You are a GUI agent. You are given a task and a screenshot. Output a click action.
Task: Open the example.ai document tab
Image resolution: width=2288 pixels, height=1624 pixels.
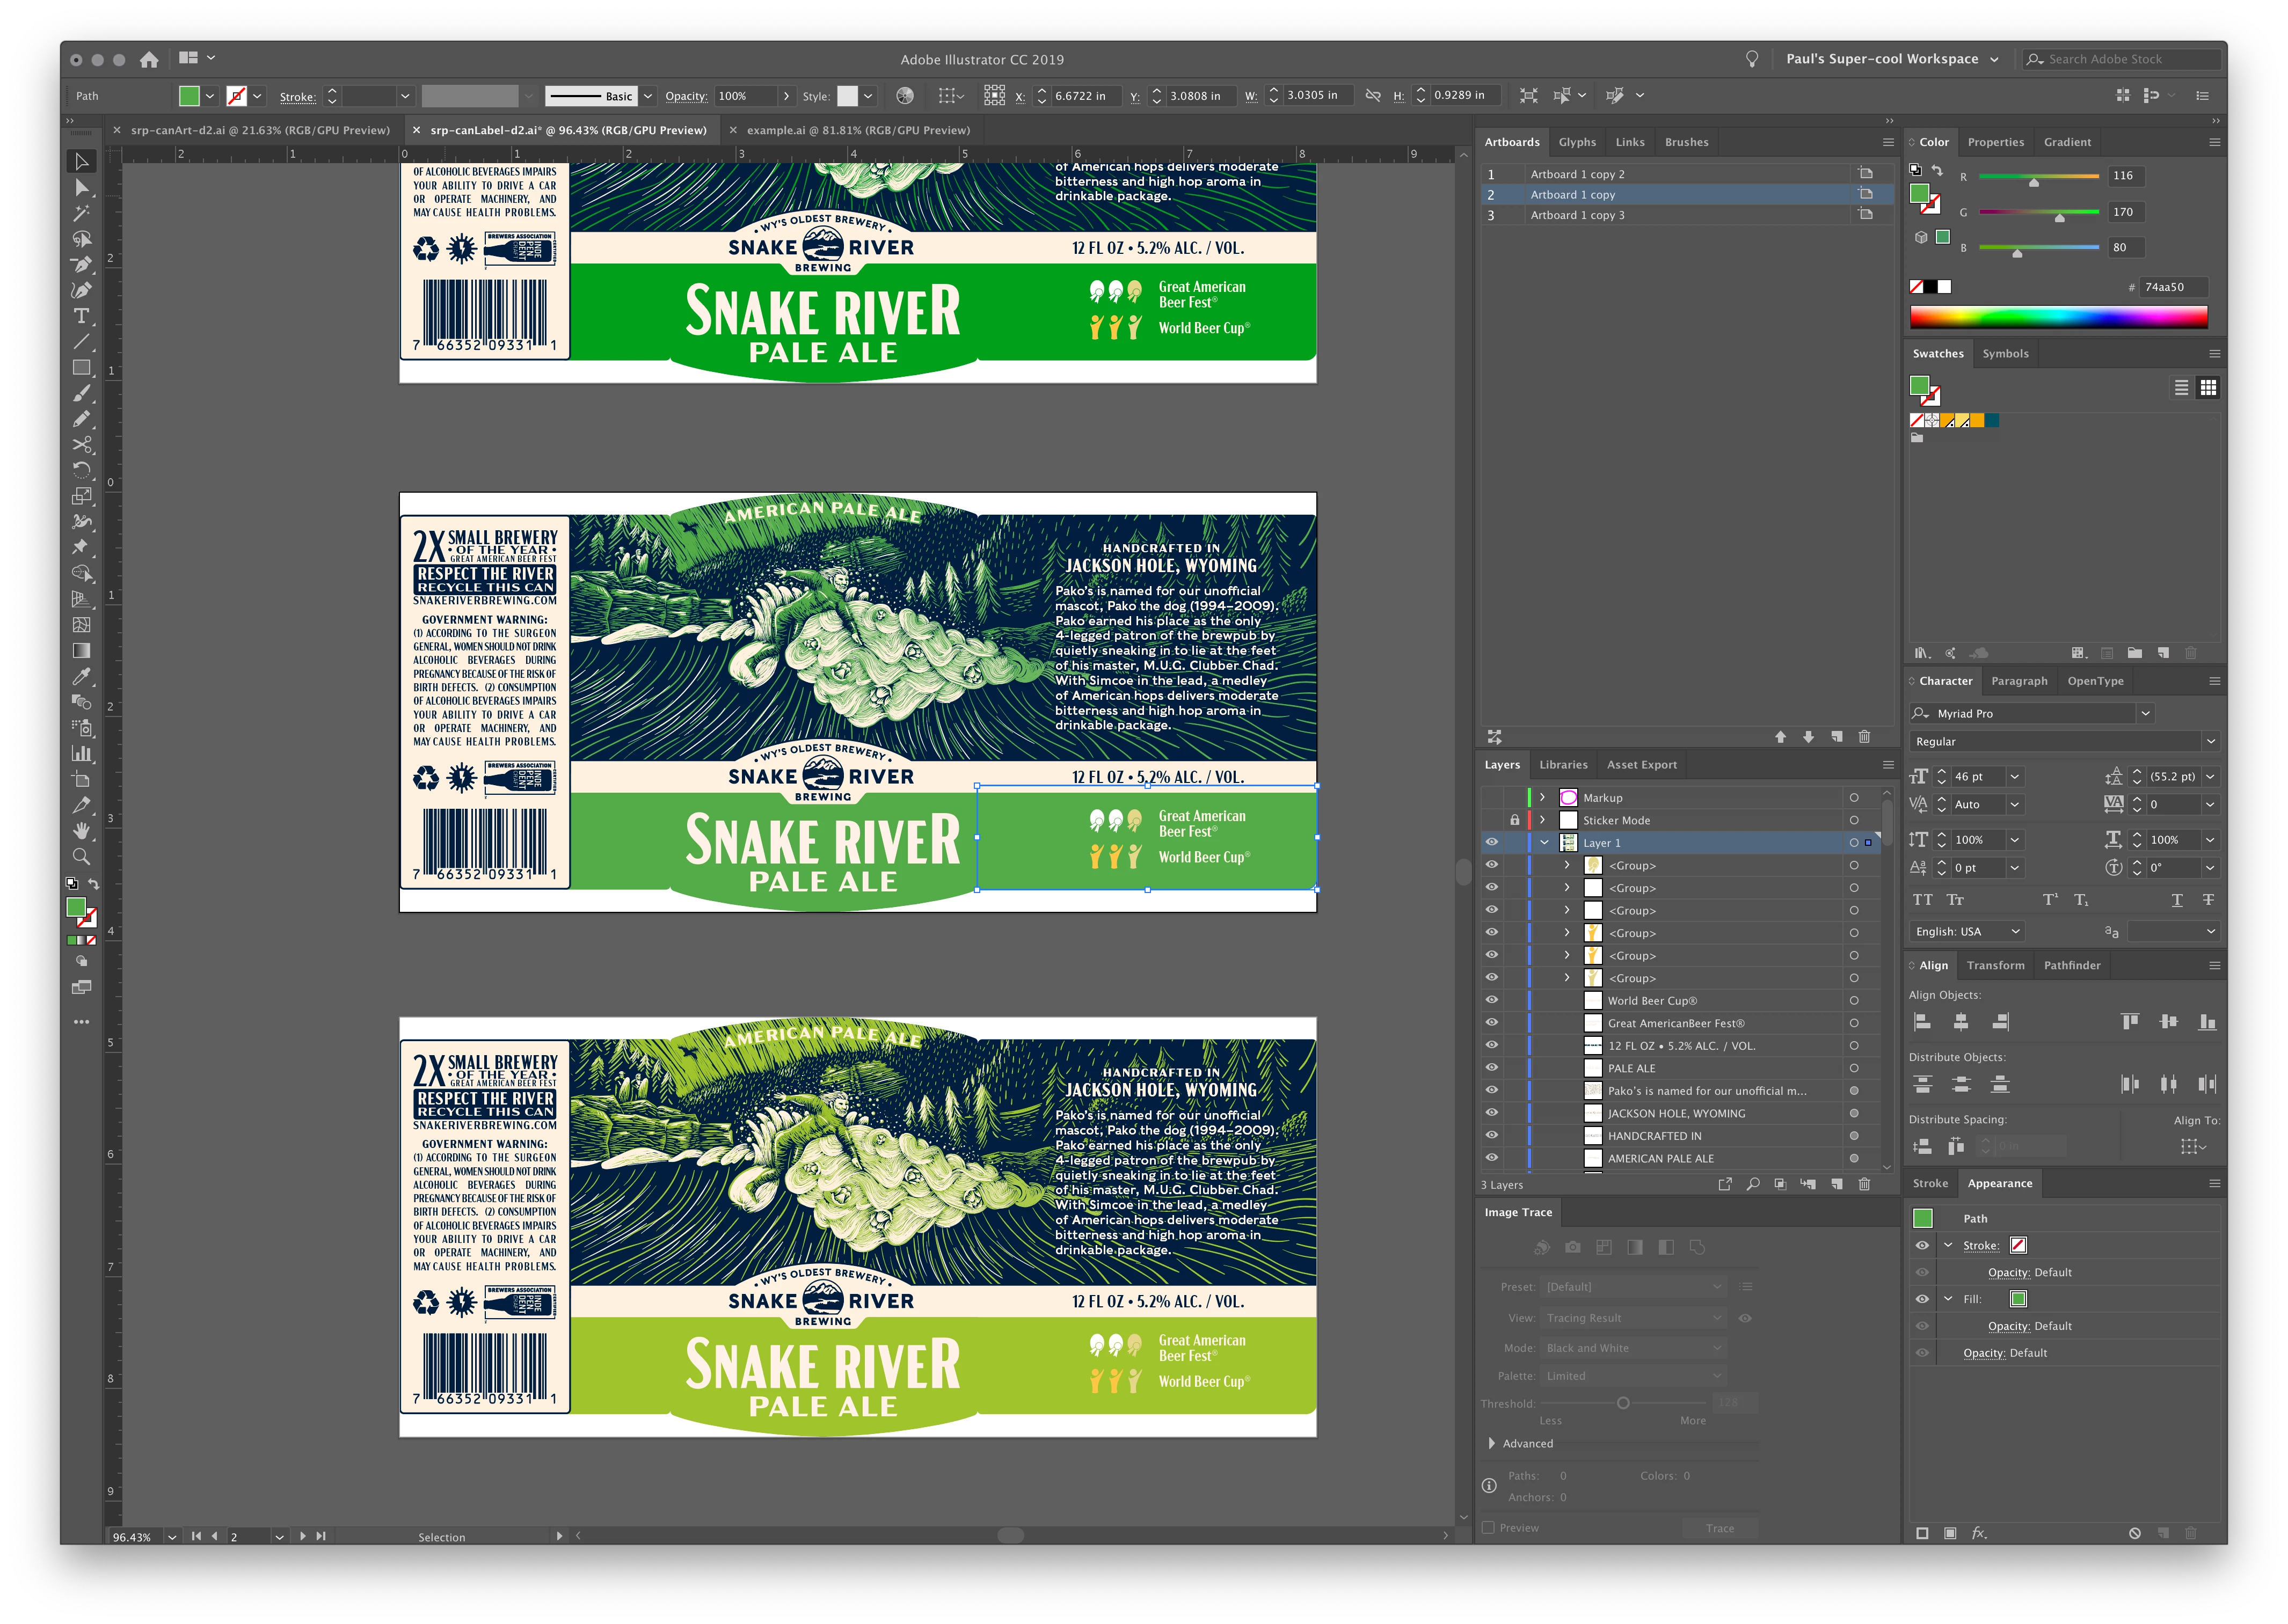point(857,130)
